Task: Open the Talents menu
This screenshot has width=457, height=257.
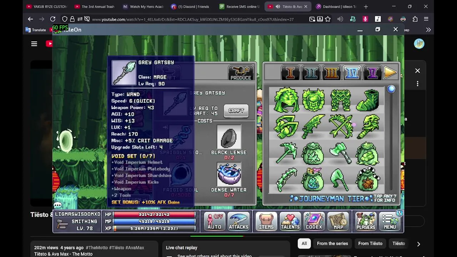Action: tap(290, 221)
